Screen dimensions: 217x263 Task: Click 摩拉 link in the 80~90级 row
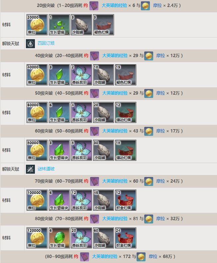click(x=153, y=256)
